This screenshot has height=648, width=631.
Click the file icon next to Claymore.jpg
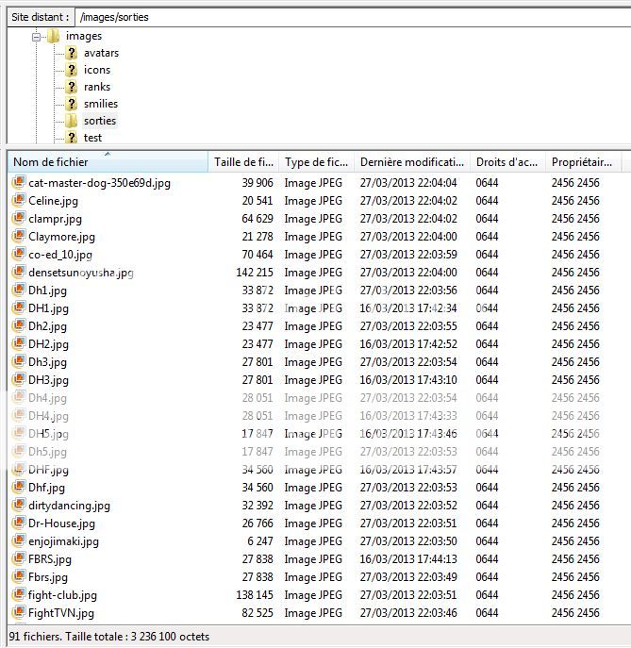click(x=18, y=237)
